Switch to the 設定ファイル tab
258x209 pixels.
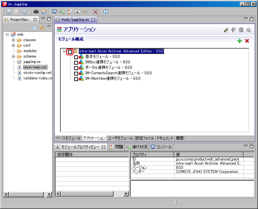[144, 138]
